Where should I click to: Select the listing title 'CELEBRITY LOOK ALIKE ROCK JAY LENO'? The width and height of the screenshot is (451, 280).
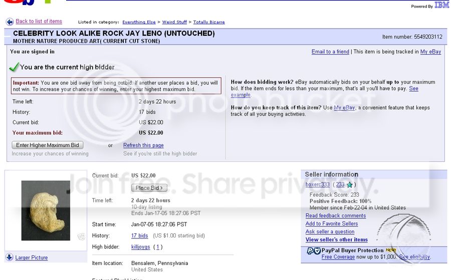[x=89, y=34]
